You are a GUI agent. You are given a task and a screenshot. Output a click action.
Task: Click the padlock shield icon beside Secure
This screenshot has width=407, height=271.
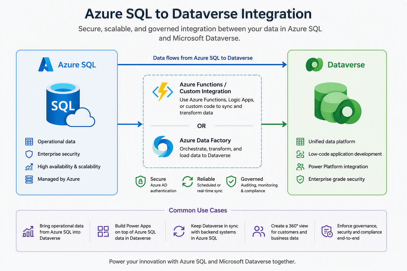[140, 182]
